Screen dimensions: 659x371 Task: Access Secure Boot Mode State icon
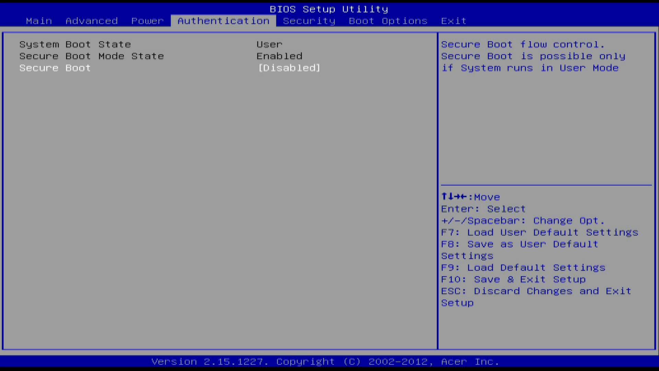(91, 56)
